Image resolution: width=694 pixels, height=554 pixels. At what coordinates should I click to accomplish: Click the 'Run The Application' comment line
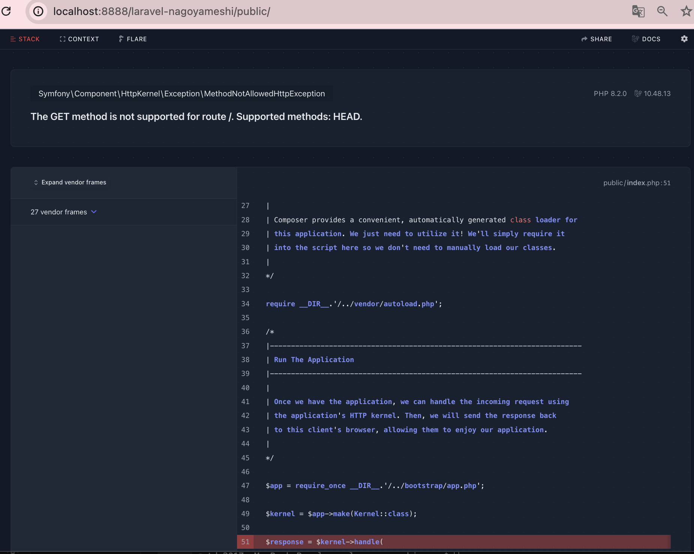(314, 360)
